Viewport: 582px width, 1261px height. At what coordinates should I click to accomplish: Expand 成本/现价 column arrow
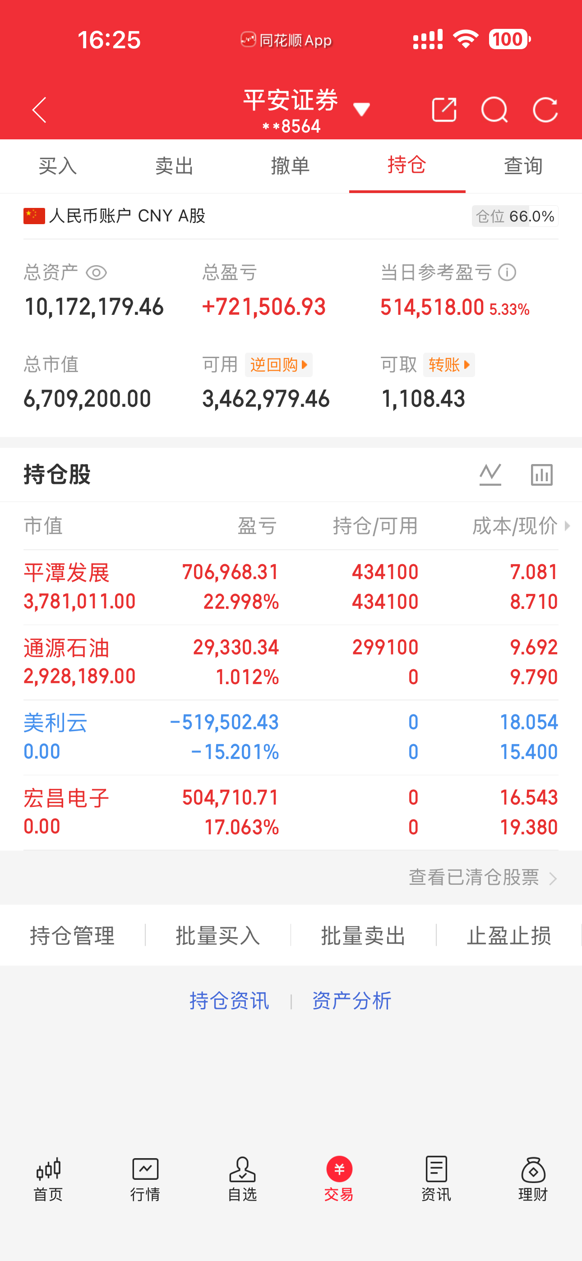click(x=567, y=526)
